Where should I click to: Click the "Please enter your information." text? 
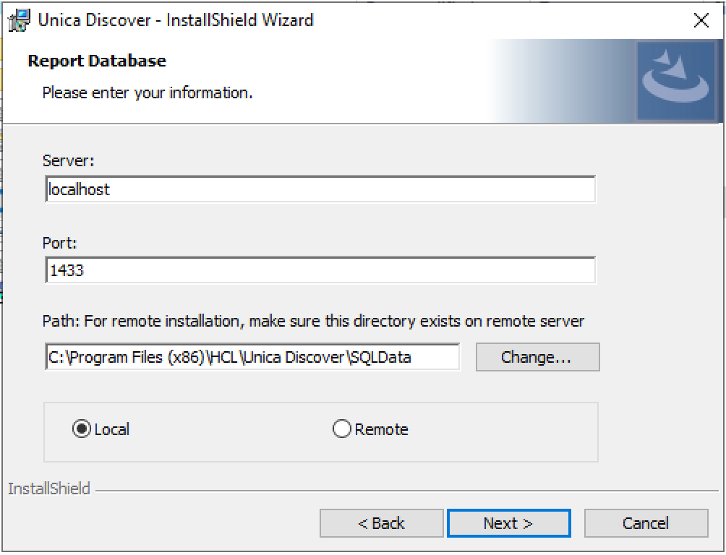(x=148, y=93)
